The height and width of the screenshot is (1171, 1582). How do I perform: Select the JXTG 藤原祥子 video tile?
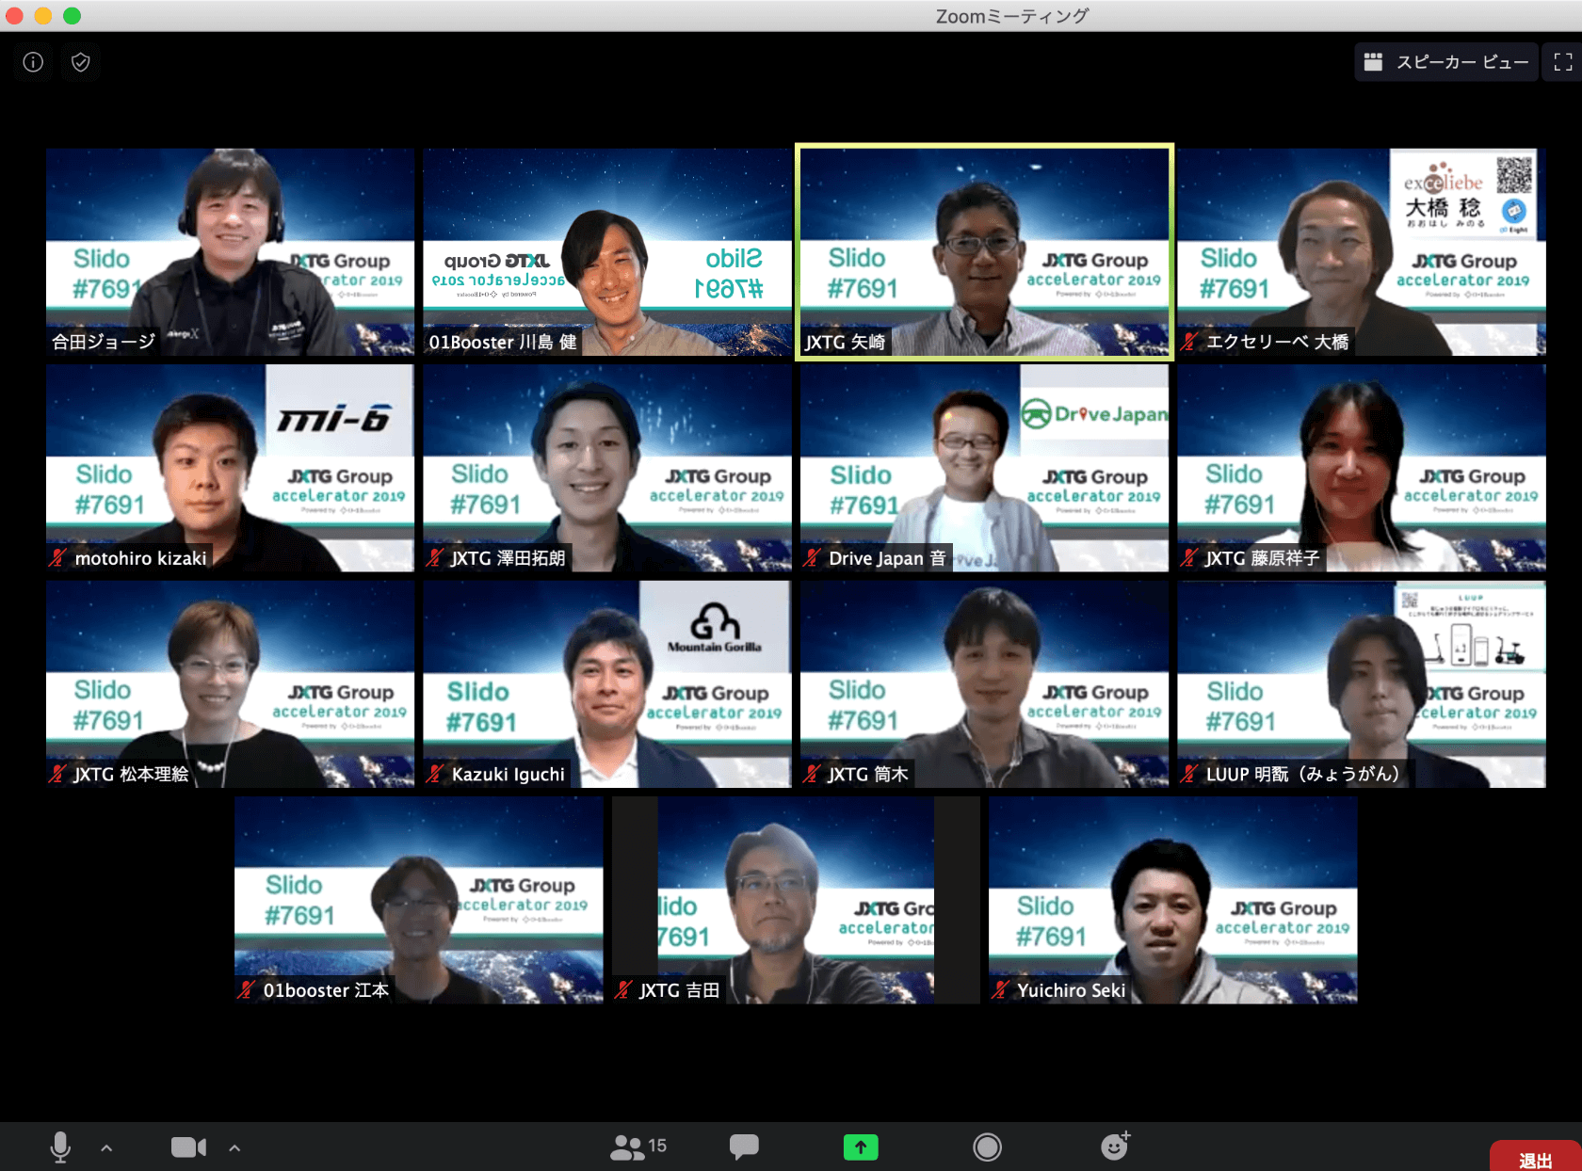coord(1362,468)
